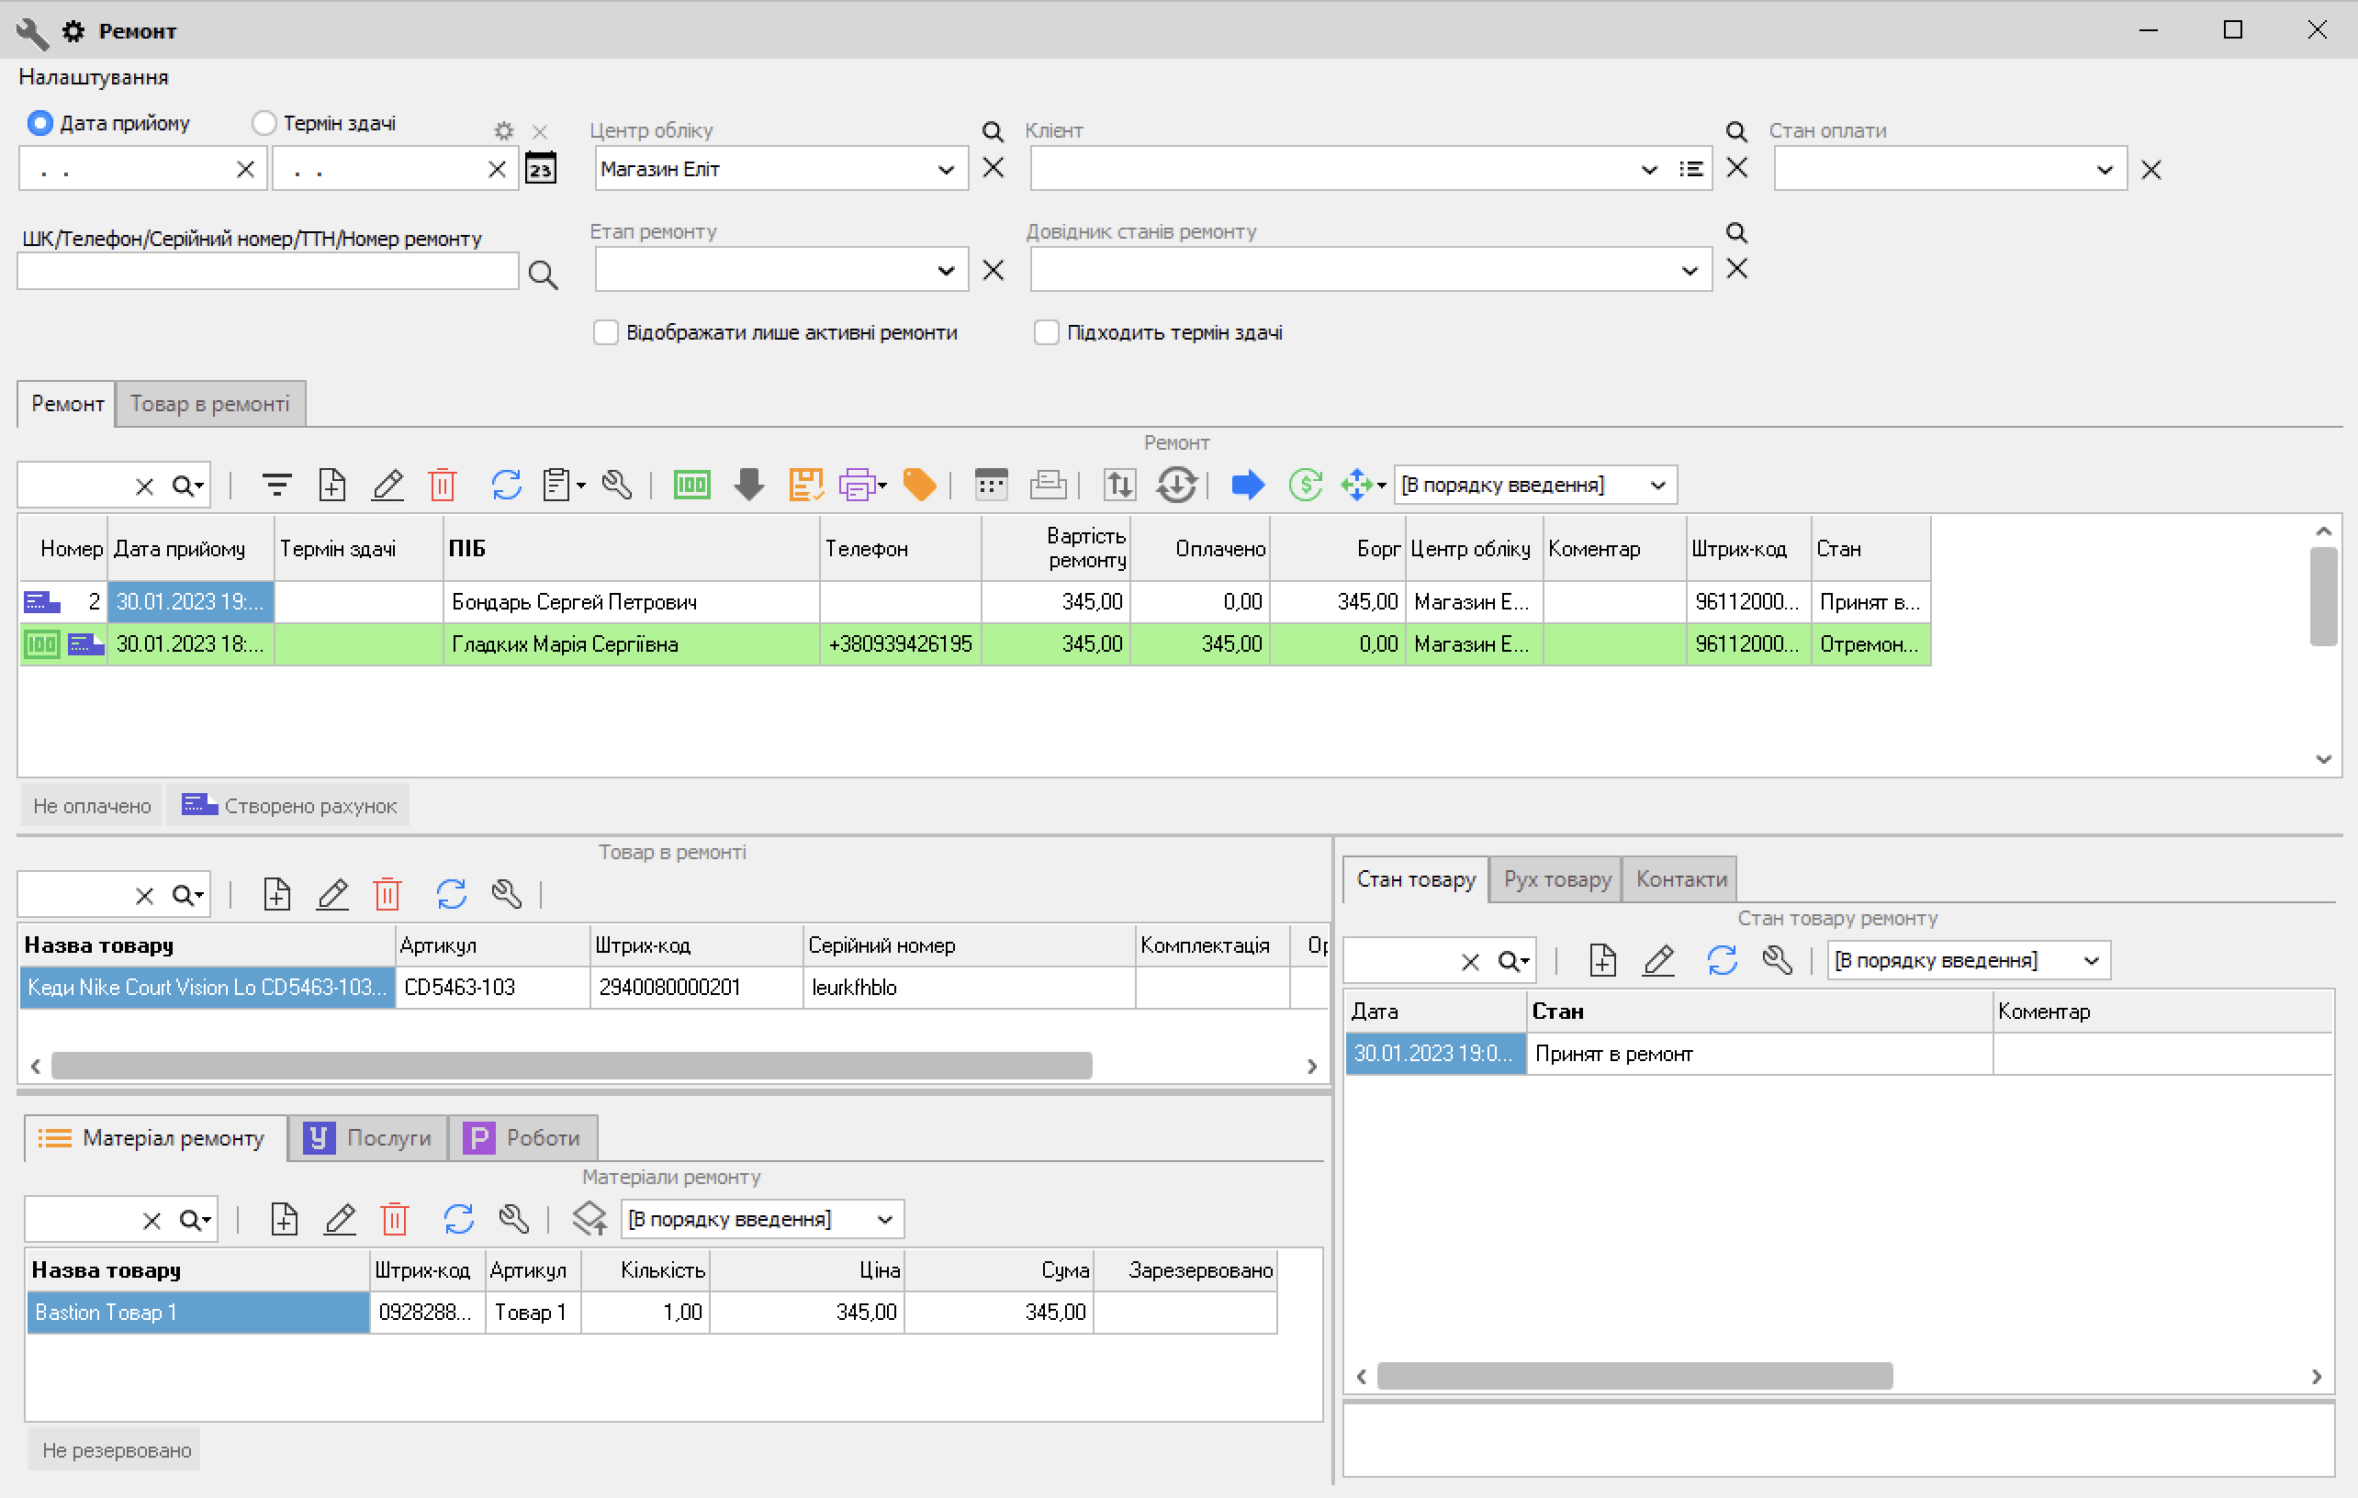The width and height of the screenshot is (2358, 1498).
Task: Click the Товар в ремонті horizontal scrollbar
Action: [x=571, y=1066]
